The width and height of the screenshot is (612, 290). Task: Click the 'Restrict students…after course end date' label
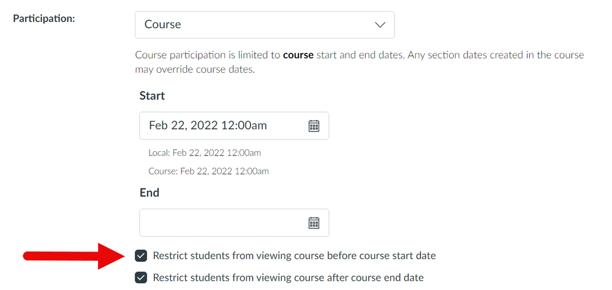[288, 277]
